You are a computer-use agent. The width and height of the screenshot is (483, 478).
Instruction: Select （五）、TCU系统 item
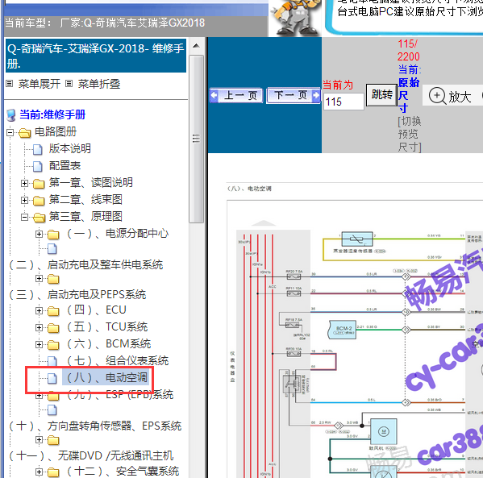(107, 326)
